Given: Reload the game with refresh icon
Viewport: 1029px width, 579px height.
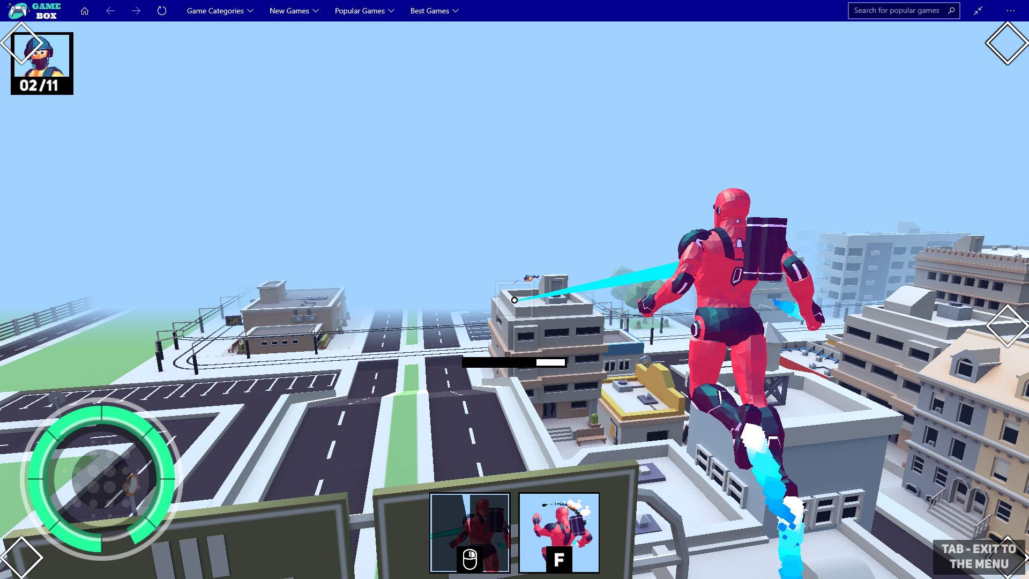Looking at the screenshot, I should [x=162, y=11].
